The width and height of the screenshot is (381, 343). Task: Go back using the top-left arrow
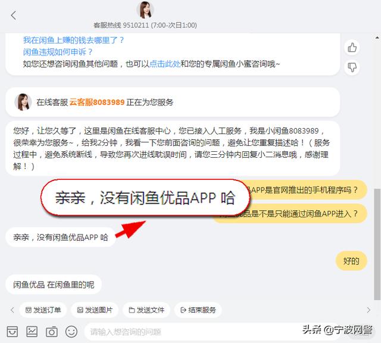click(14, 15)
